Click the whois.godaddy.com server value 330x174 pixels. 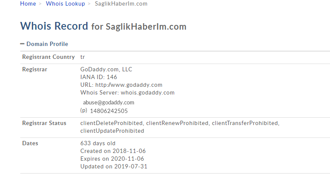[147, 92]
